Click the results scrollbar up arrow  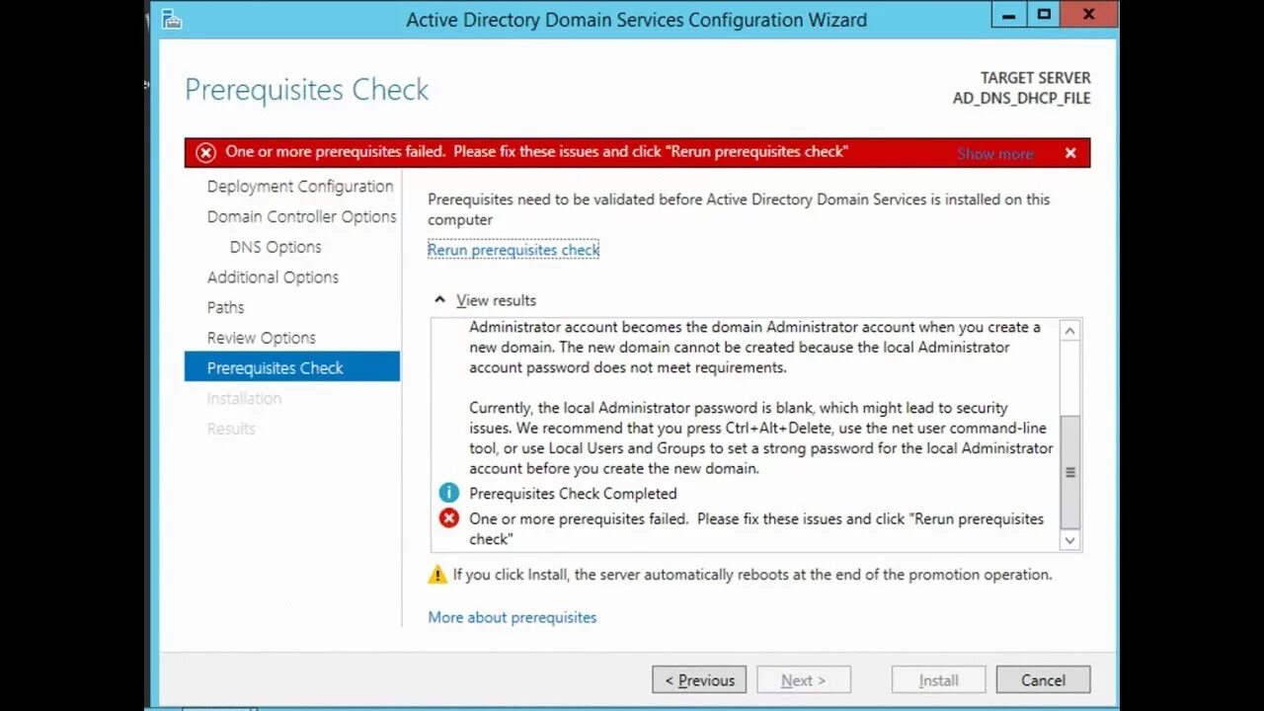[x=1069, y=331]
